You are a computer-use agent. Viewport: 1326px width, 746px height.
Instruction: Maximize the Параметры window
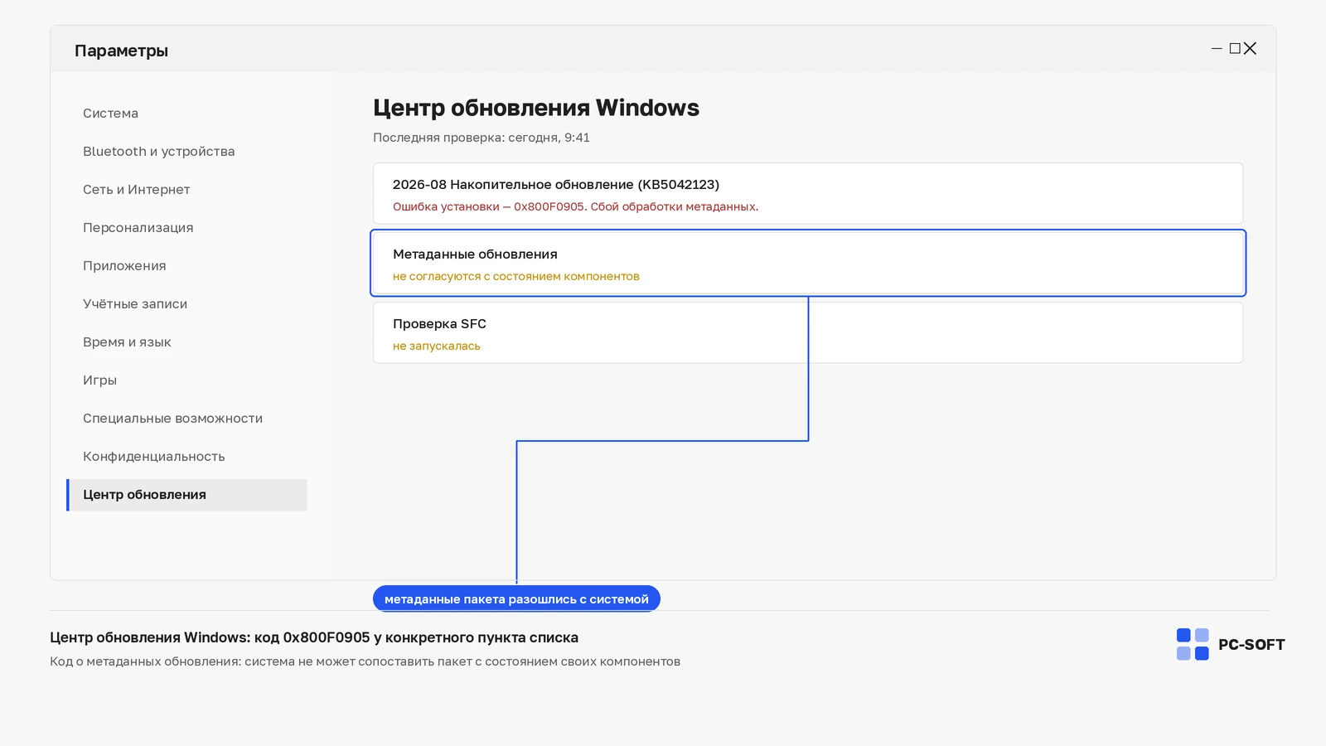(x=1235, y=49)
